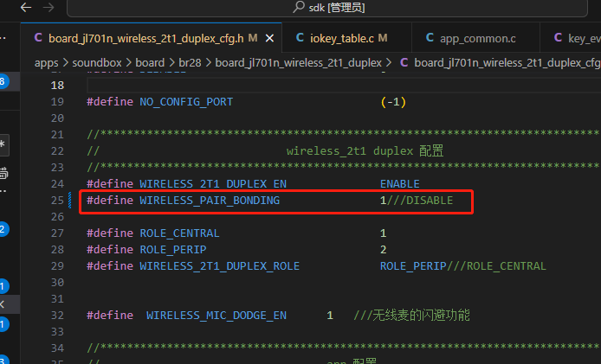Go back using the left arrow
The width and height of the screenshot is (601, 364).
(26, 7)
